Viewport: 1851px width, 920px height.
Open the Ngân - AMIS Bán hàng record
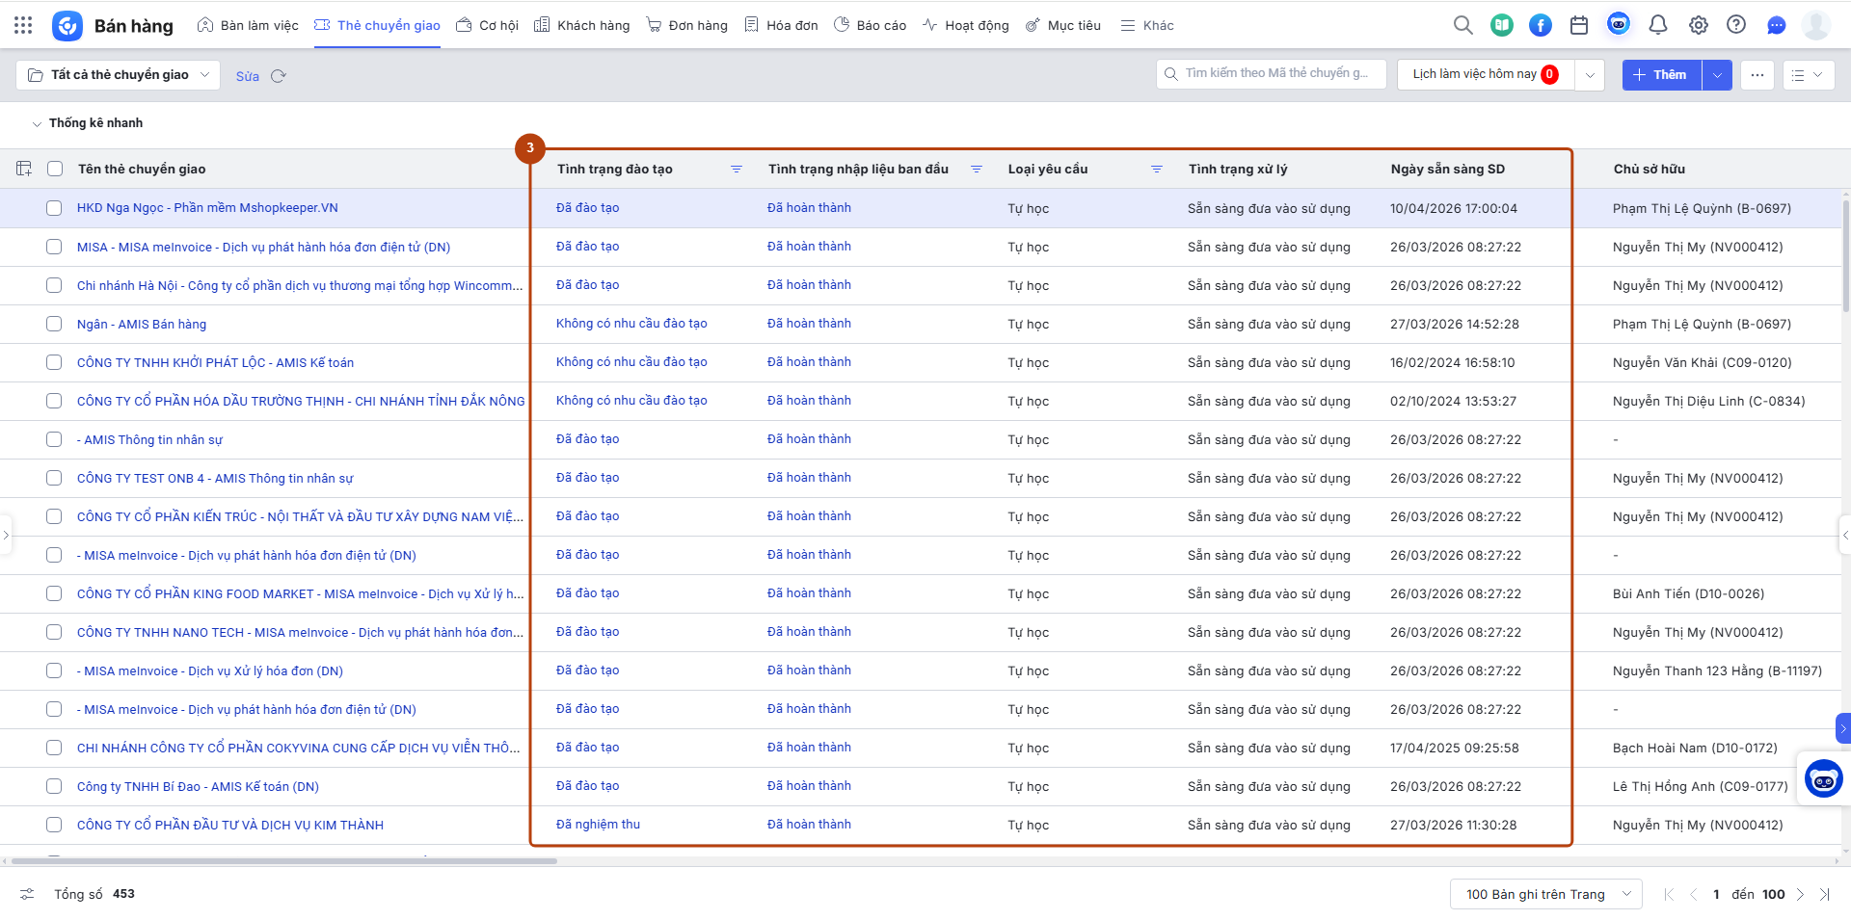142,324
